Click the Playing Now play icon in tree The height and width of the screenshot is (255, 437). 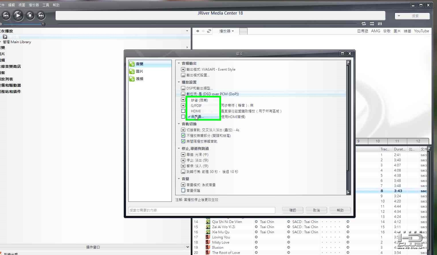coord(5,37)
